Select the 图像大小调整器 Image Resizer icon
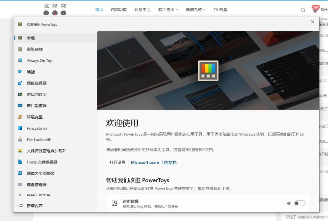Viewport: 328px width, 221px height. 20,173
